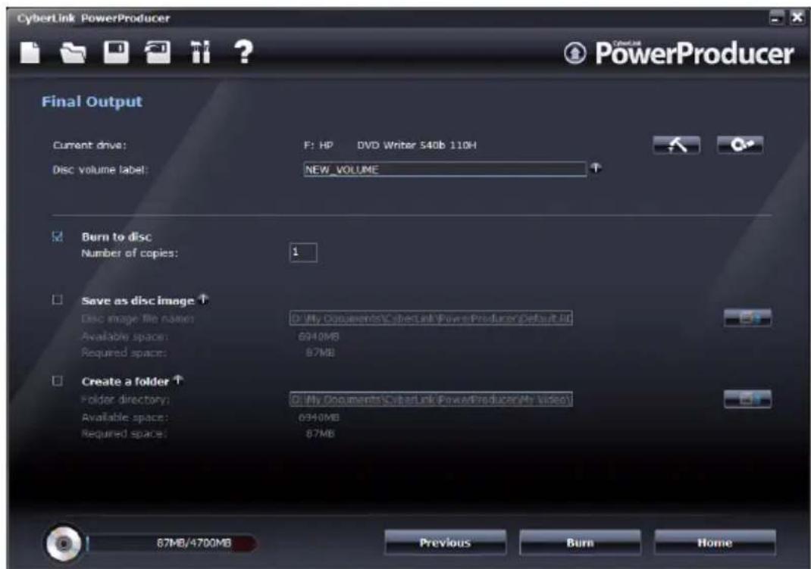Open preferences via the tools icon
Viewport: 811px width, 569px height.
[x=201, y=52]
